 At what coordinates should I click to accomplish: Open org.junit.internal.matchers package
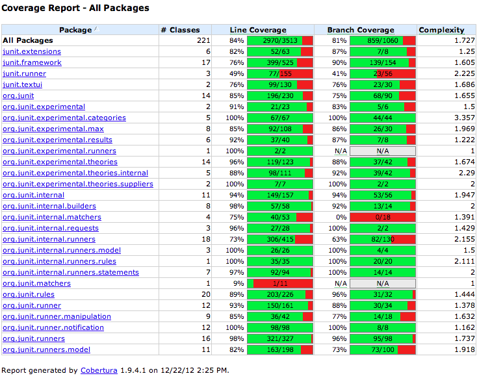pos(52,217)
